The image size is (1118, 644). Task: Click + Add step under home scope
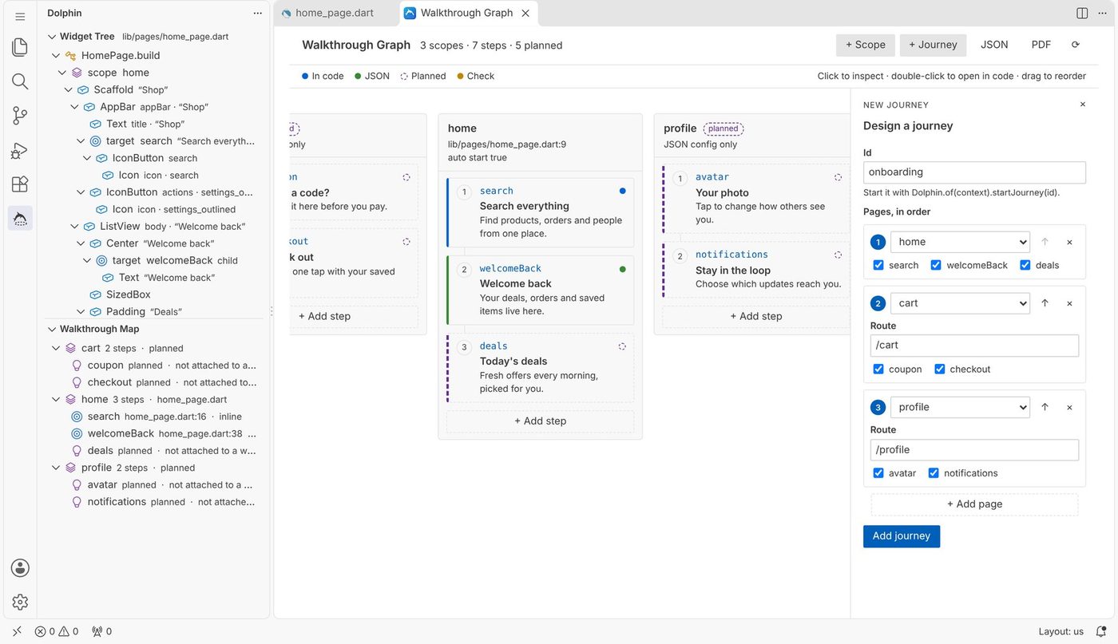pos(540,421)
